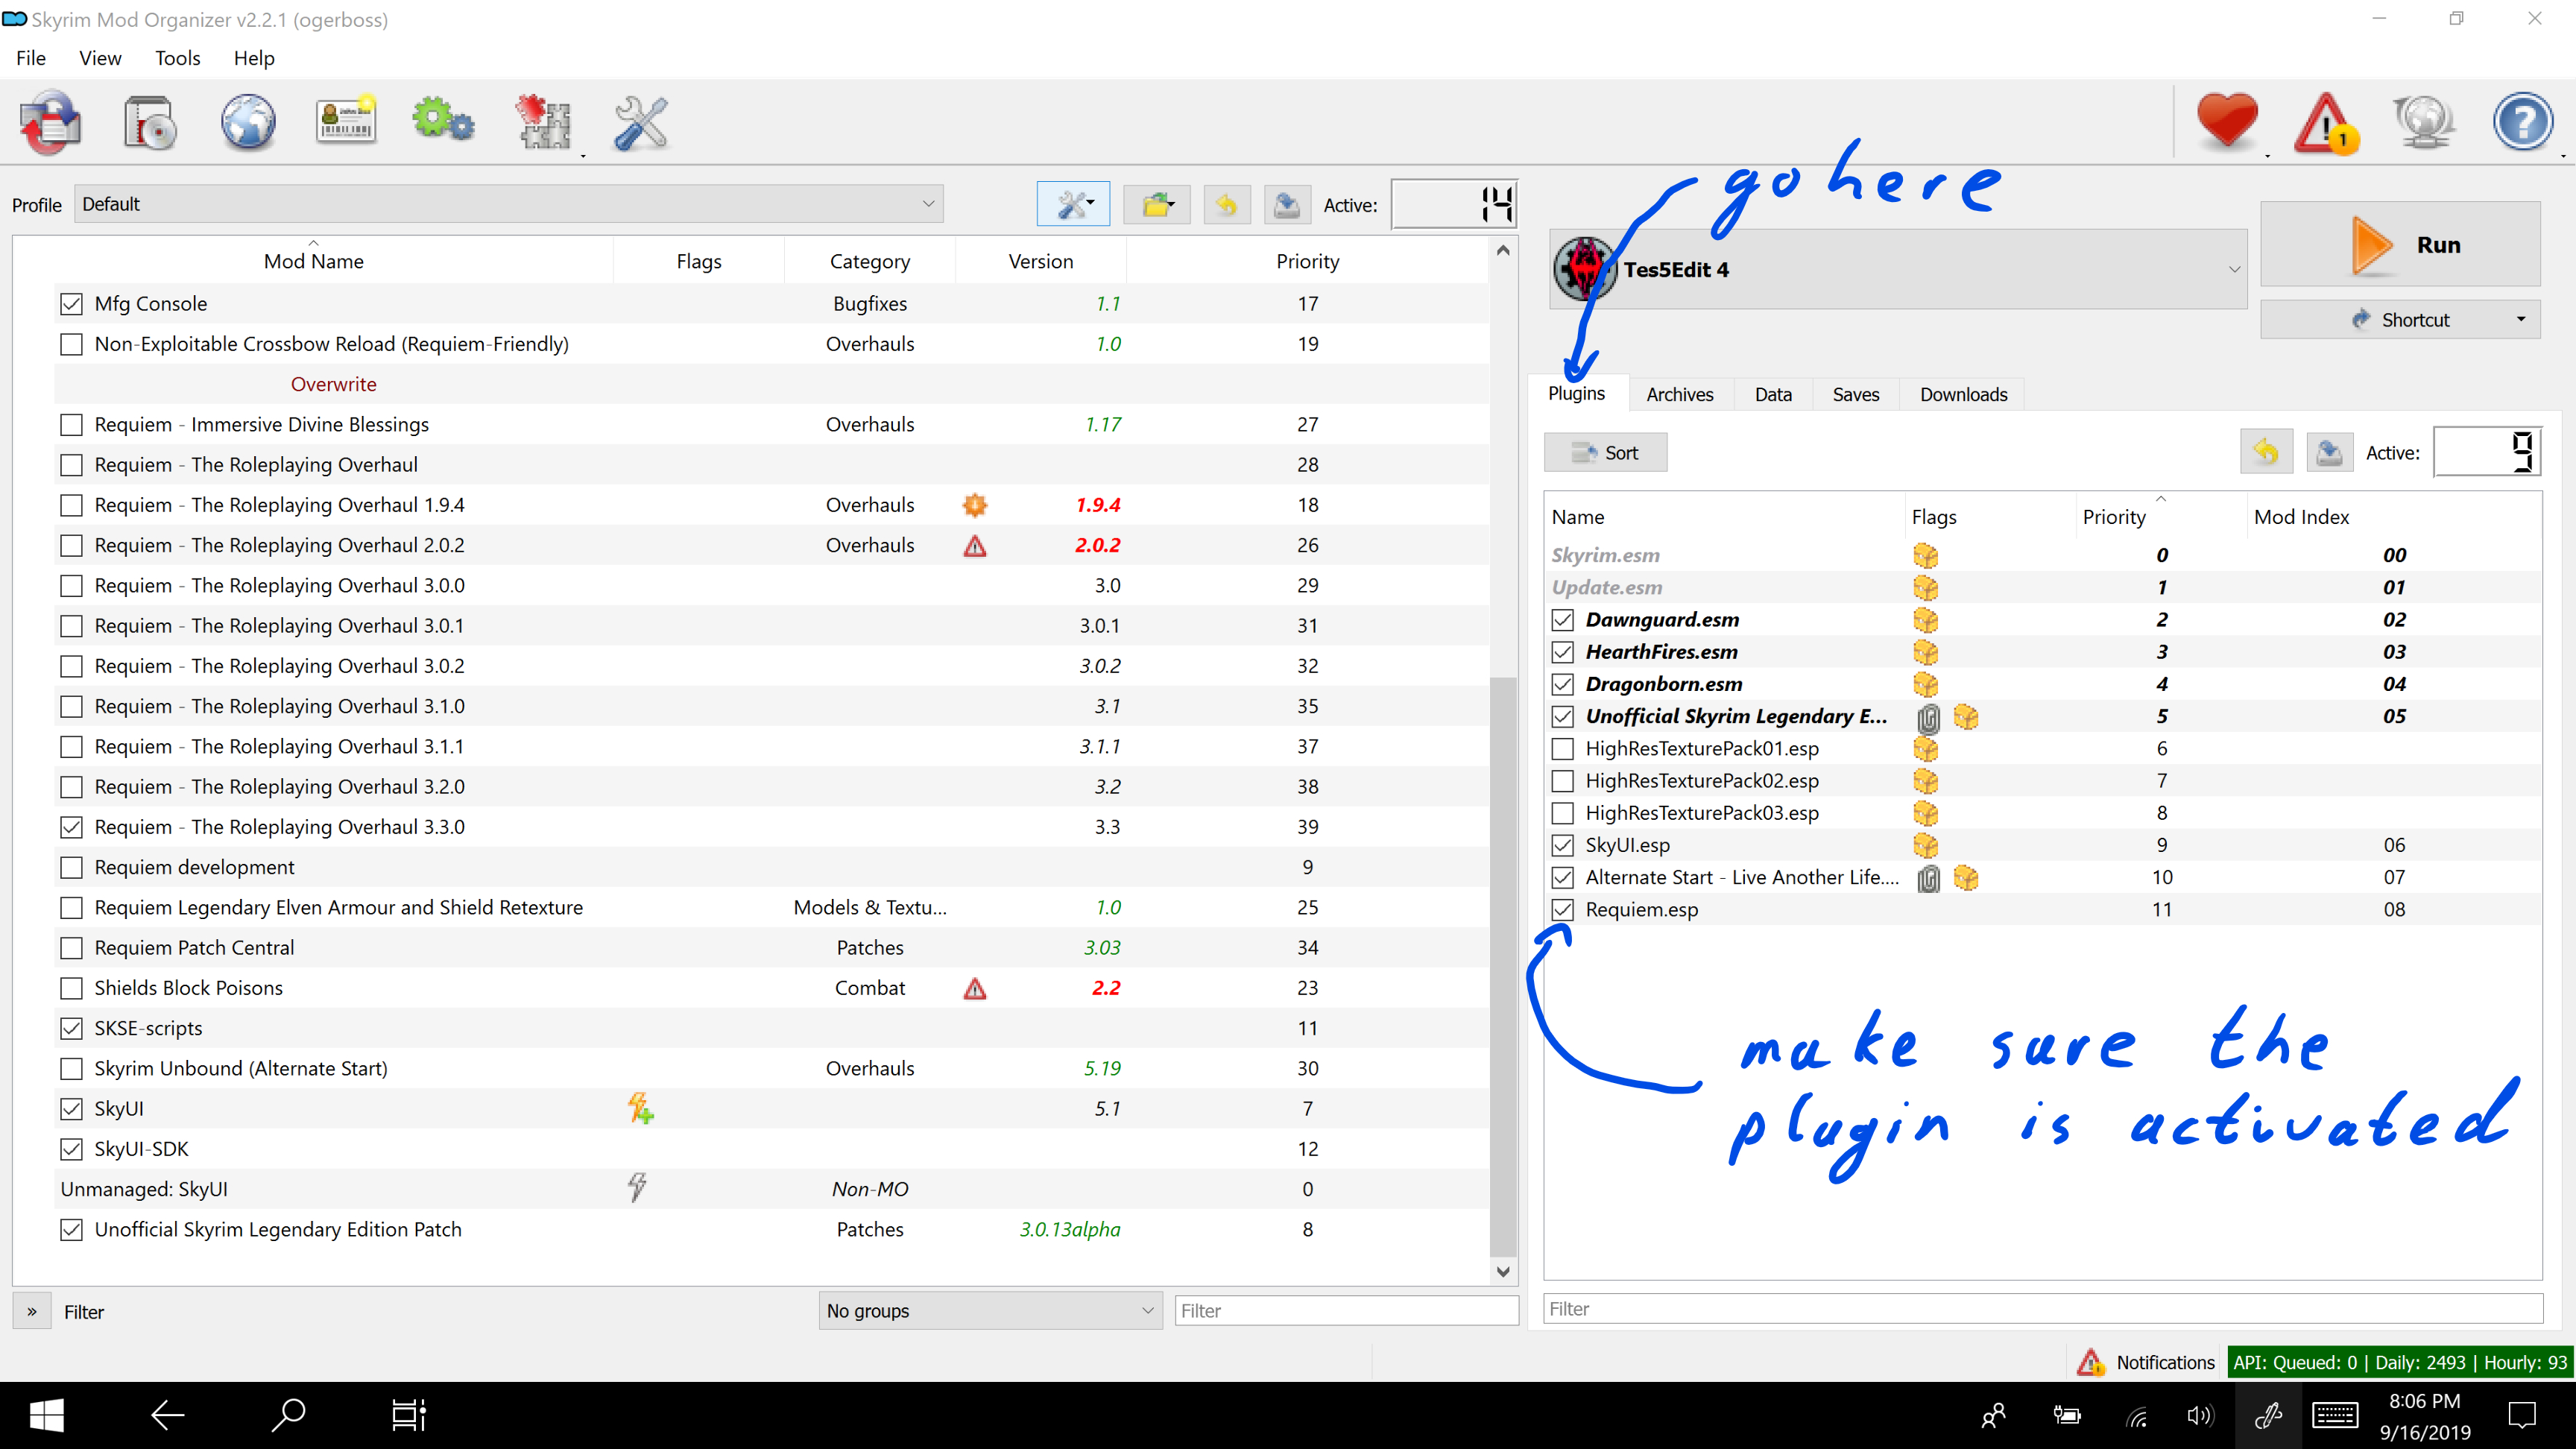
Task: Click the mod list vertical scrollbar thumb
Action: point(1502,966)
